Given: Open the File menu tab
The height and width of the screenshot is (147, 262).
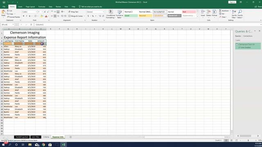Looking at the screenshot, I should [4, 7].
